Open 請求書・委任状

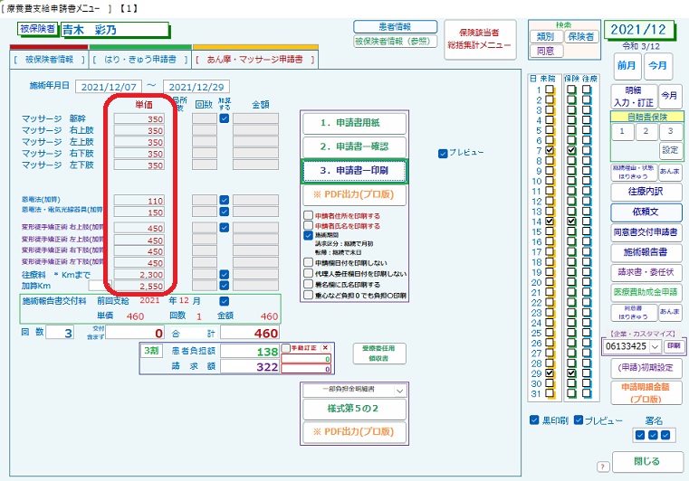click(646, 272)
